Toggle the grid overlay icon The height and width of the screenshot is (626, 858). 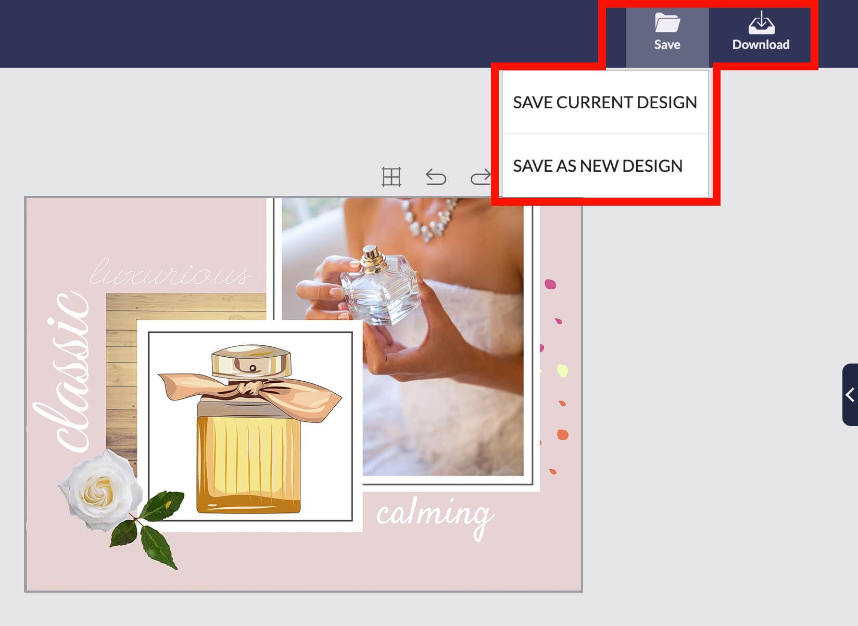(x=392, y=177)
